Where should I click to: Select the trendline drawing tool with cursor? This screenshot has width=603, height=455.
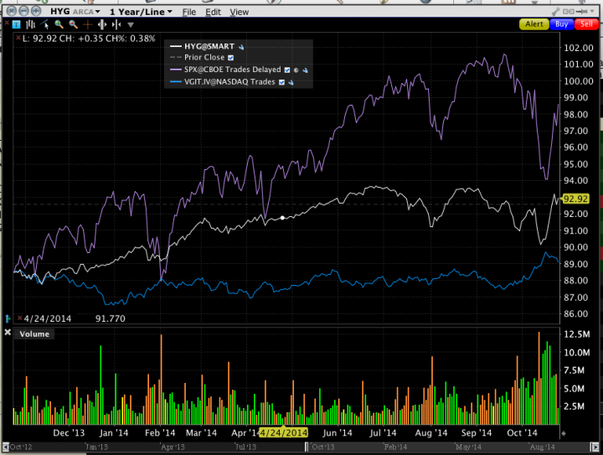(44, 24)
